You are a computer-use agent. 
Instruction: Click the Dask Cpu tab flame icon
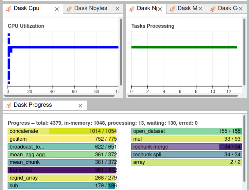[9, 9]
